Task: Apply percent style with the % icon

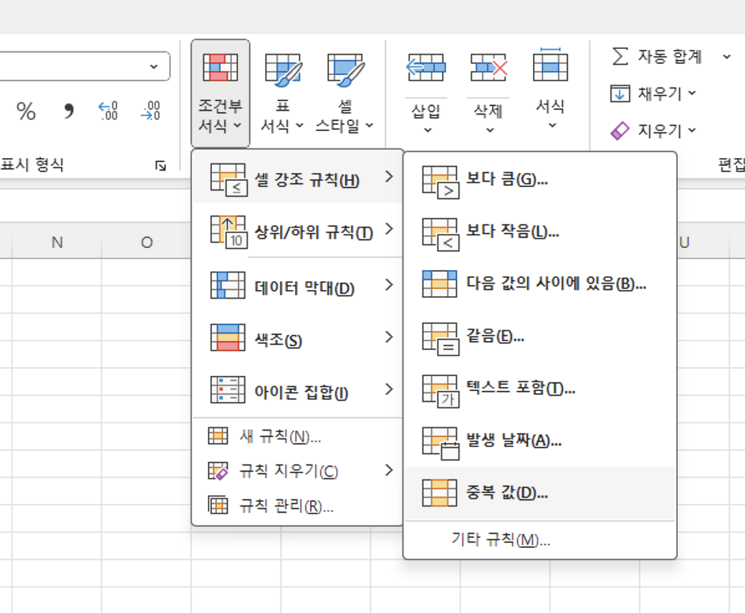Action: (25, 111)
